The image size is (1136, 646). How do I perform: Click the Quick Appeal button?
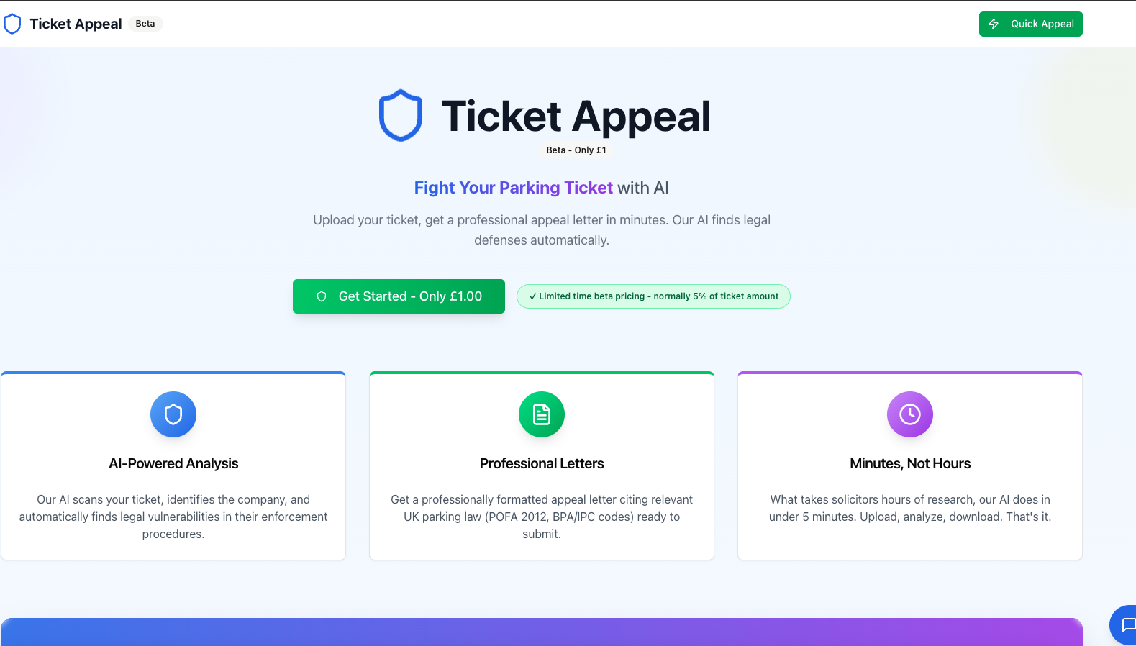[1030, 23]
